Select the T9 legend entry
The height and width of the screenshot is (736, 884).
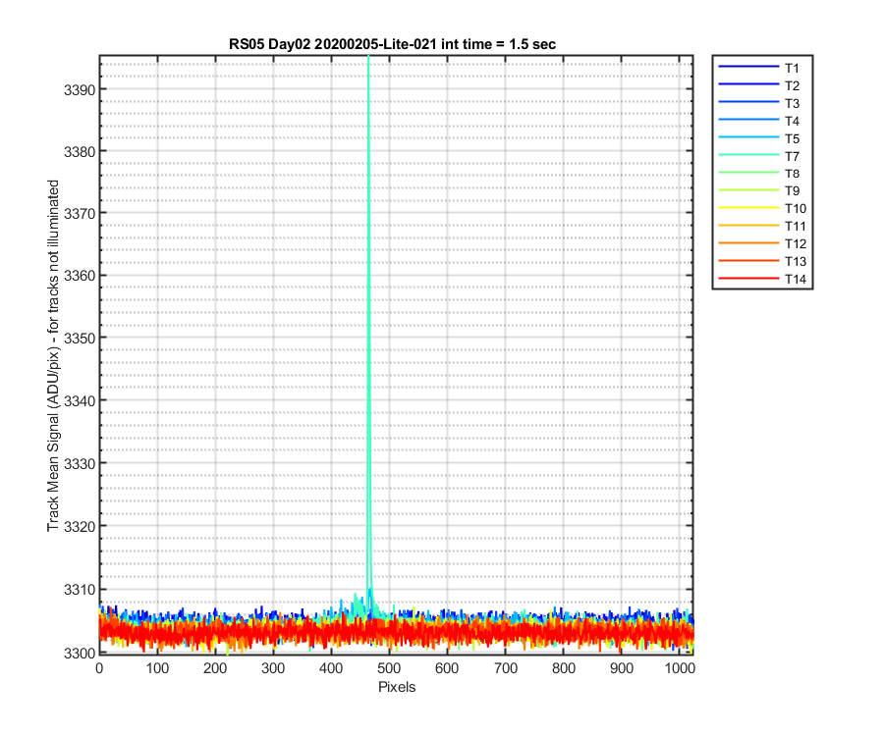point(759,191)
